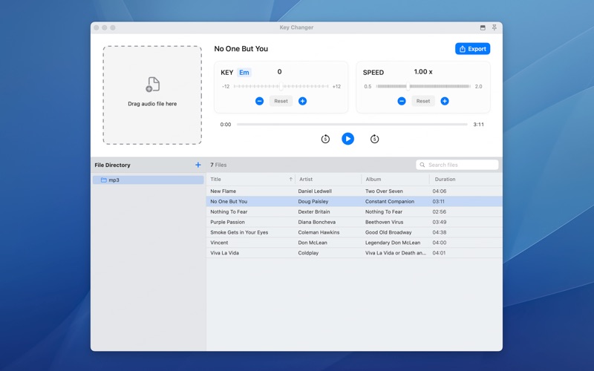The image size is (594, 371).
Task: Select the Viva La Vida title cell
Action: click(224, 253)
